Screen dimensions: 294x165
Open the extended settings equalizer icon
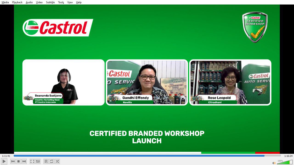[x=38, y=161]
